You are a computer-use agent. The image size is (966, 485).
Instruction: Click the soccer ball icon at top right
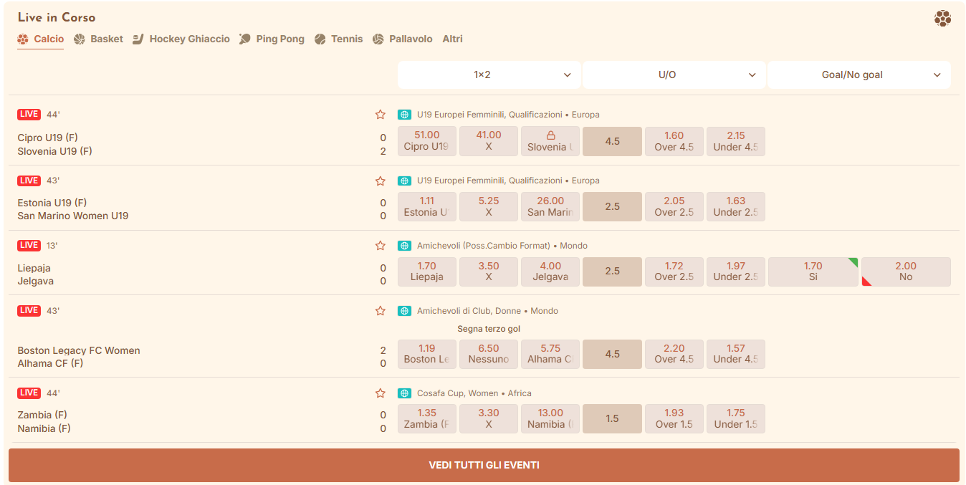point(942,19)
